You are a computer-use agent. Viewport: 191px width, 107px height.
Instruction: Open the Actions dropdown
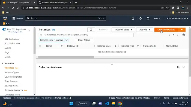click(145, 30)
